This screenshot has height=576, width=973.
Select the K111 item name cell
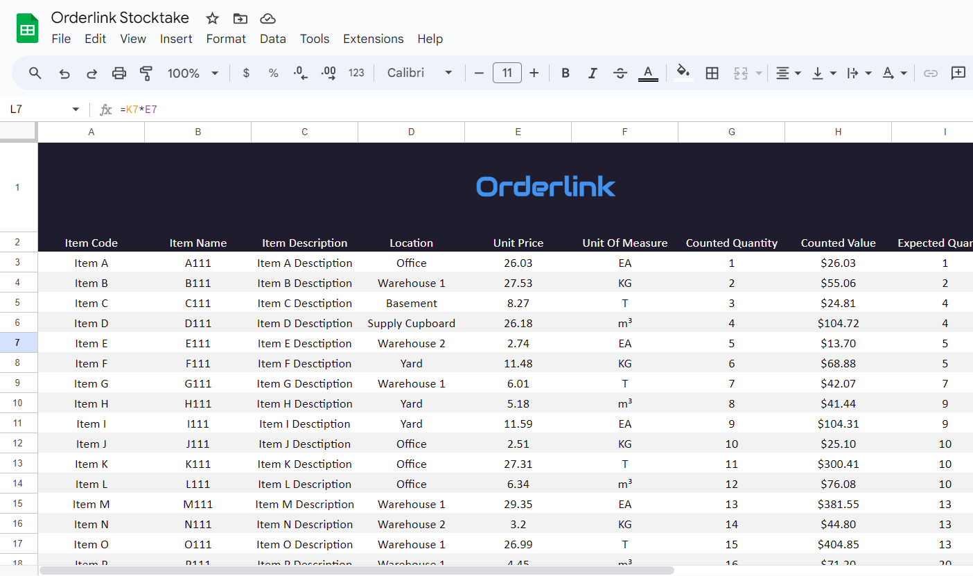198,464
